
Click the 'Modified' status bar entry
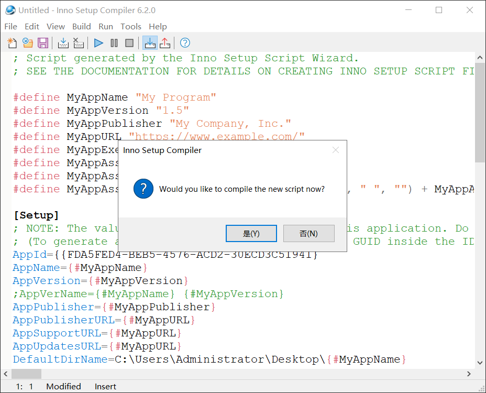click(x=63, y=387)
